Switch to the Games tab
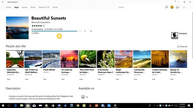The image size is (193, 108). click(24, 7)
